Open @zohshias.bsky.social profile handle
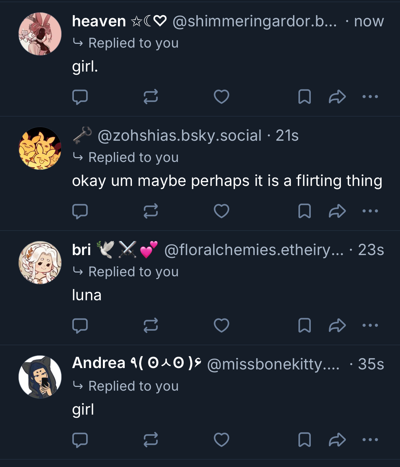 coord(179,136)
